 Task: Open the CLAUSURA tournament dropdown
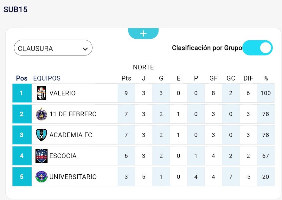53,48
